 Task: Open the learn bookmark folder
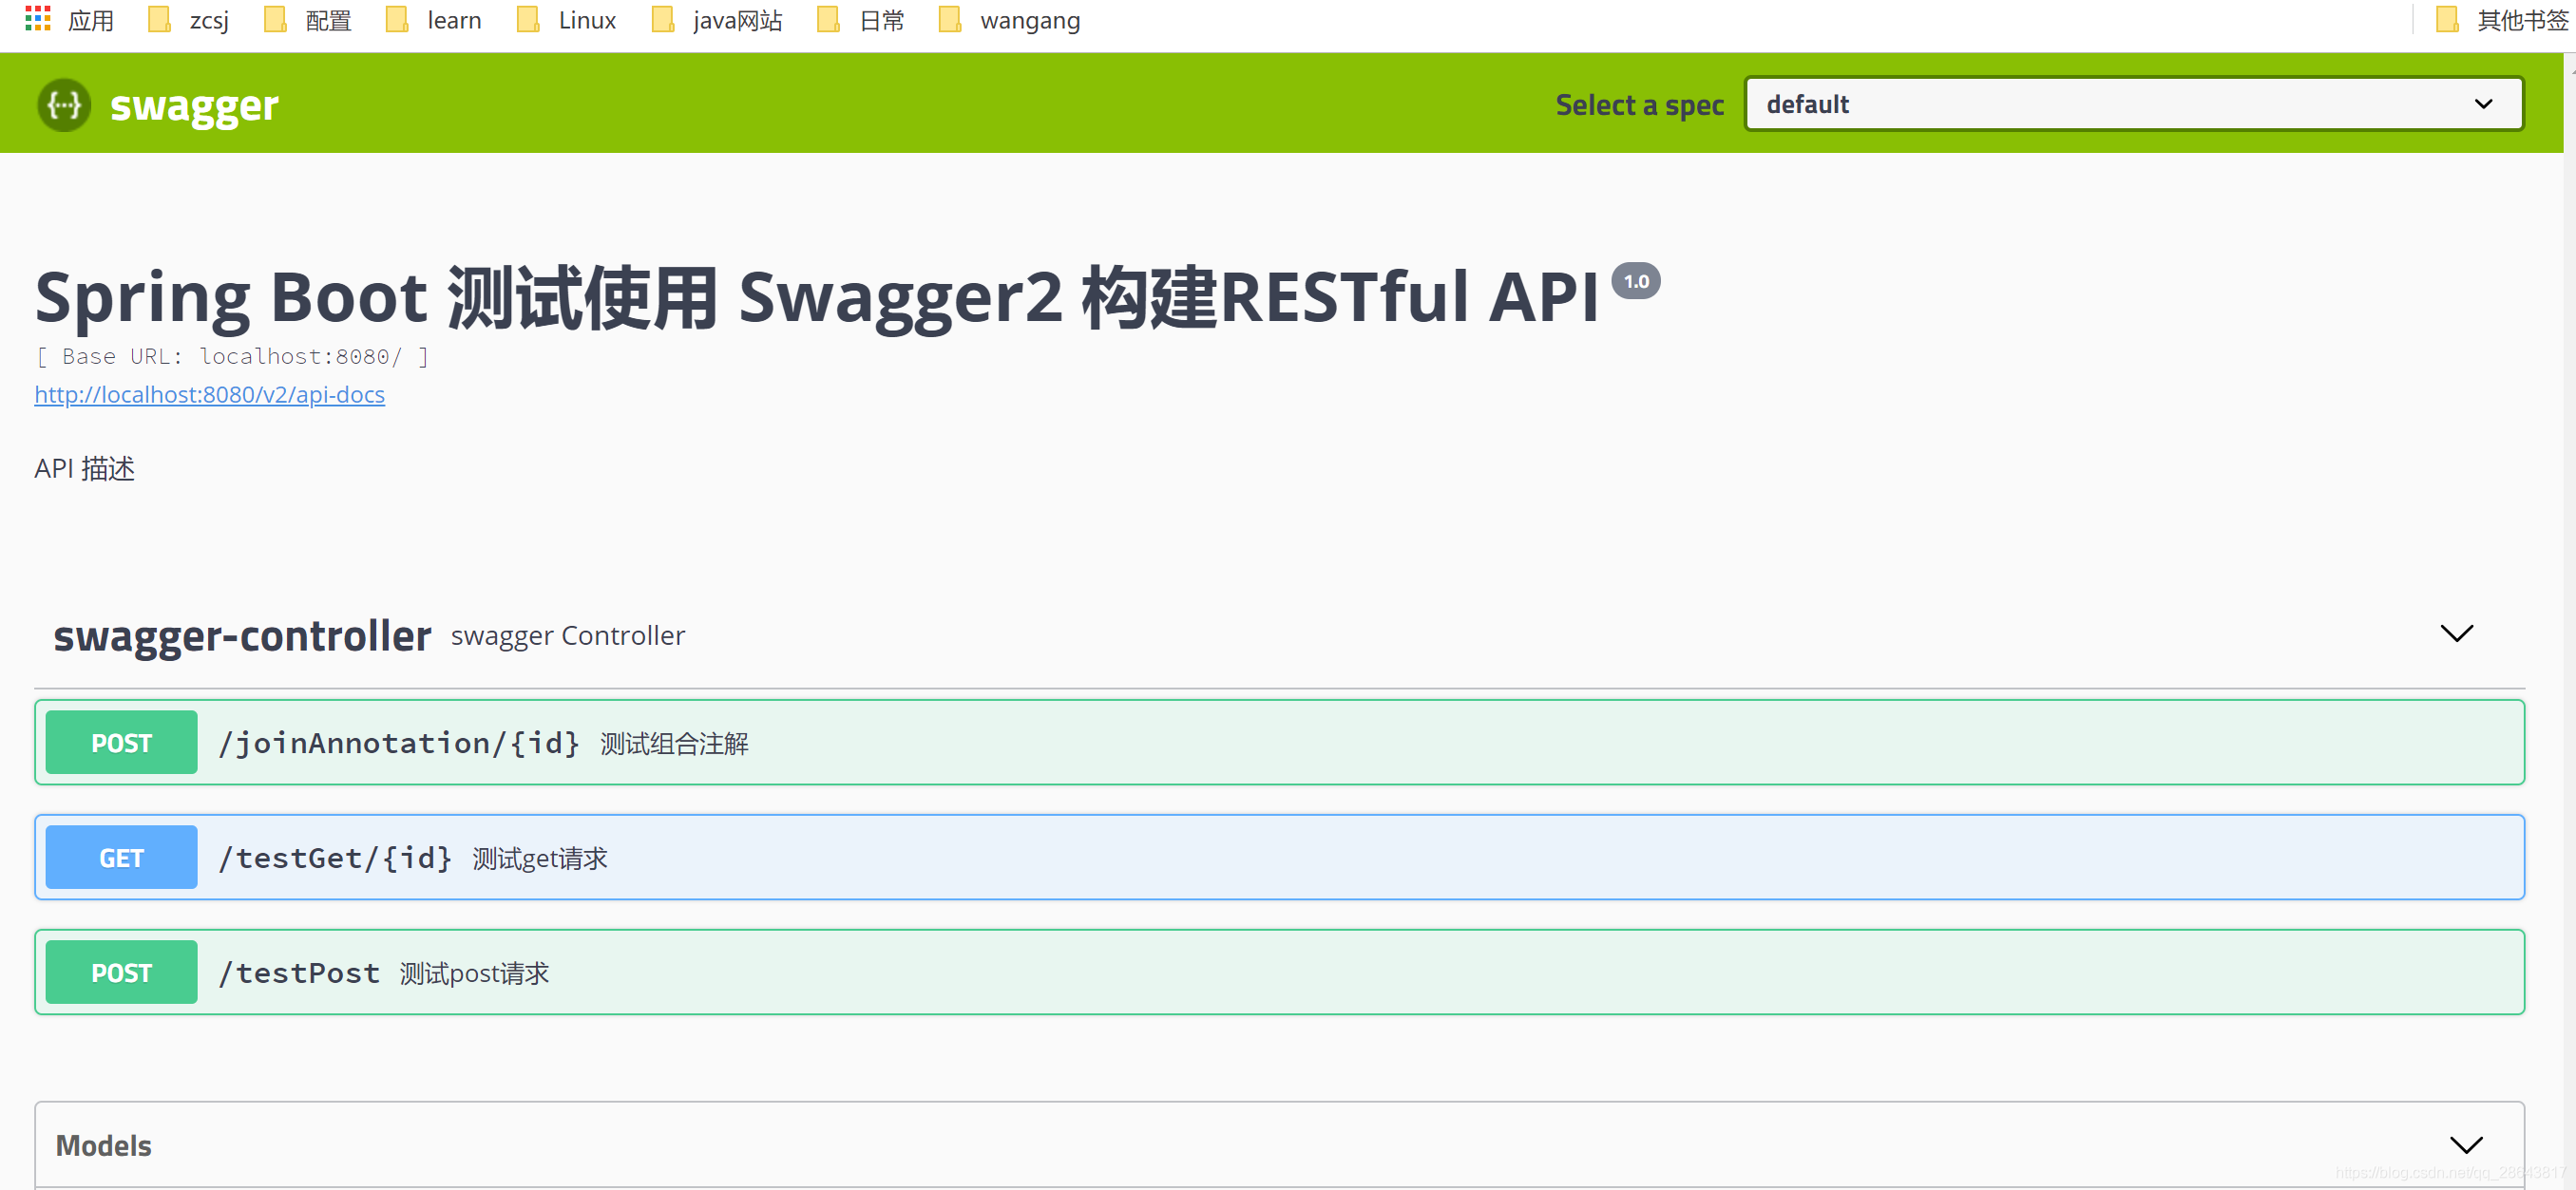pyautogui.click(x=434, y=20)
